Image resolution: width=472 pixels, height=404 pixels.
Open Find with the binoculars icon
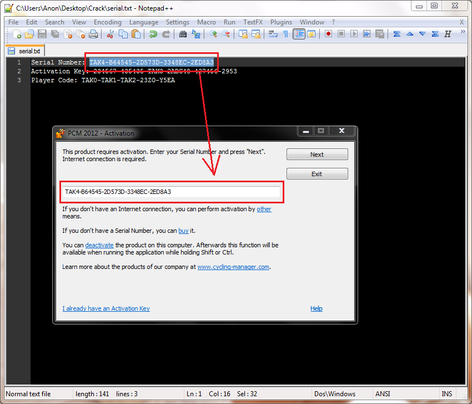click(x=183, y=34)
